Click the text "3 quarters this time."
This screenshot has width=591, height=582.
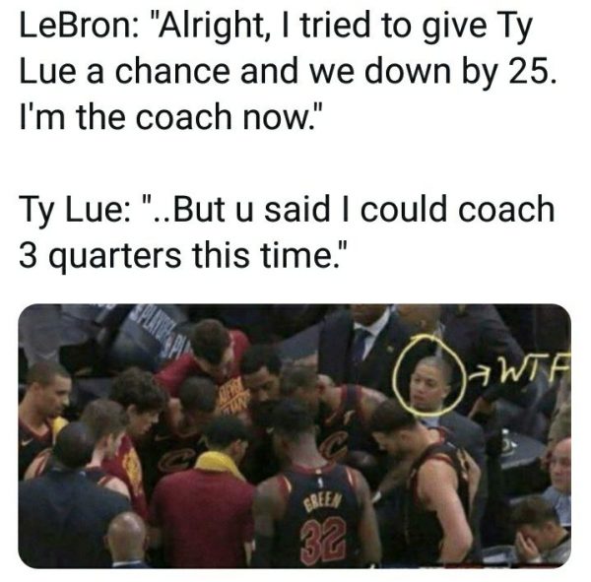click(x=182, y=256)
